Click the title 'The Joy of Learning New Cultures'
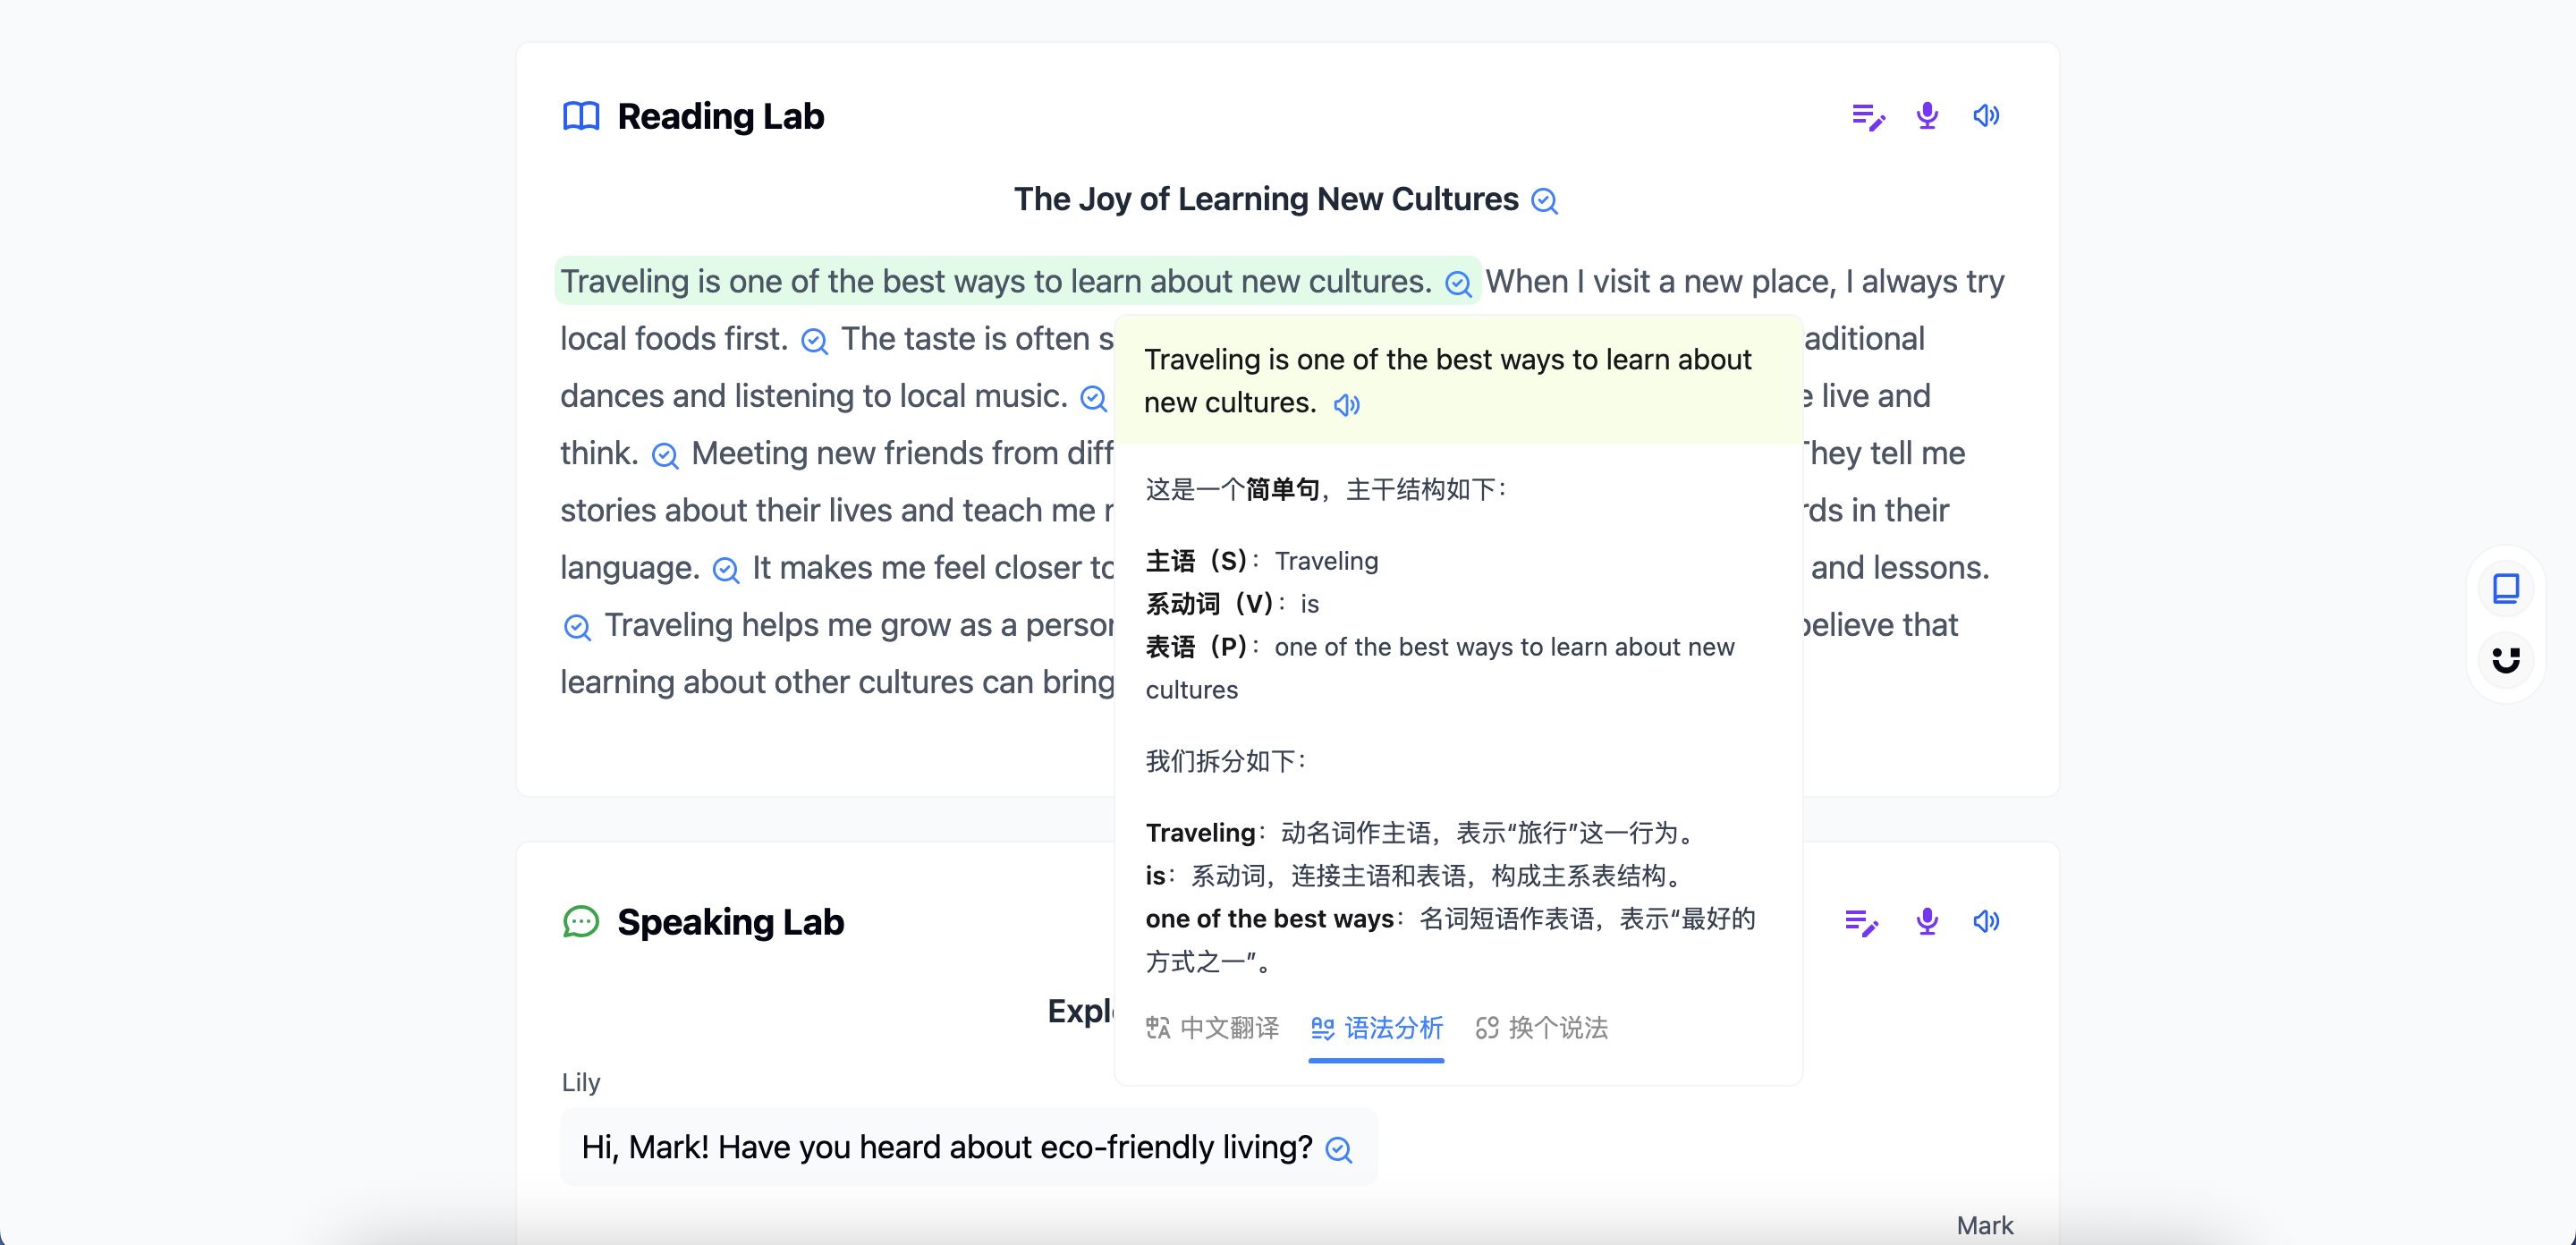2576x1245 pixels. [1265, 199]
